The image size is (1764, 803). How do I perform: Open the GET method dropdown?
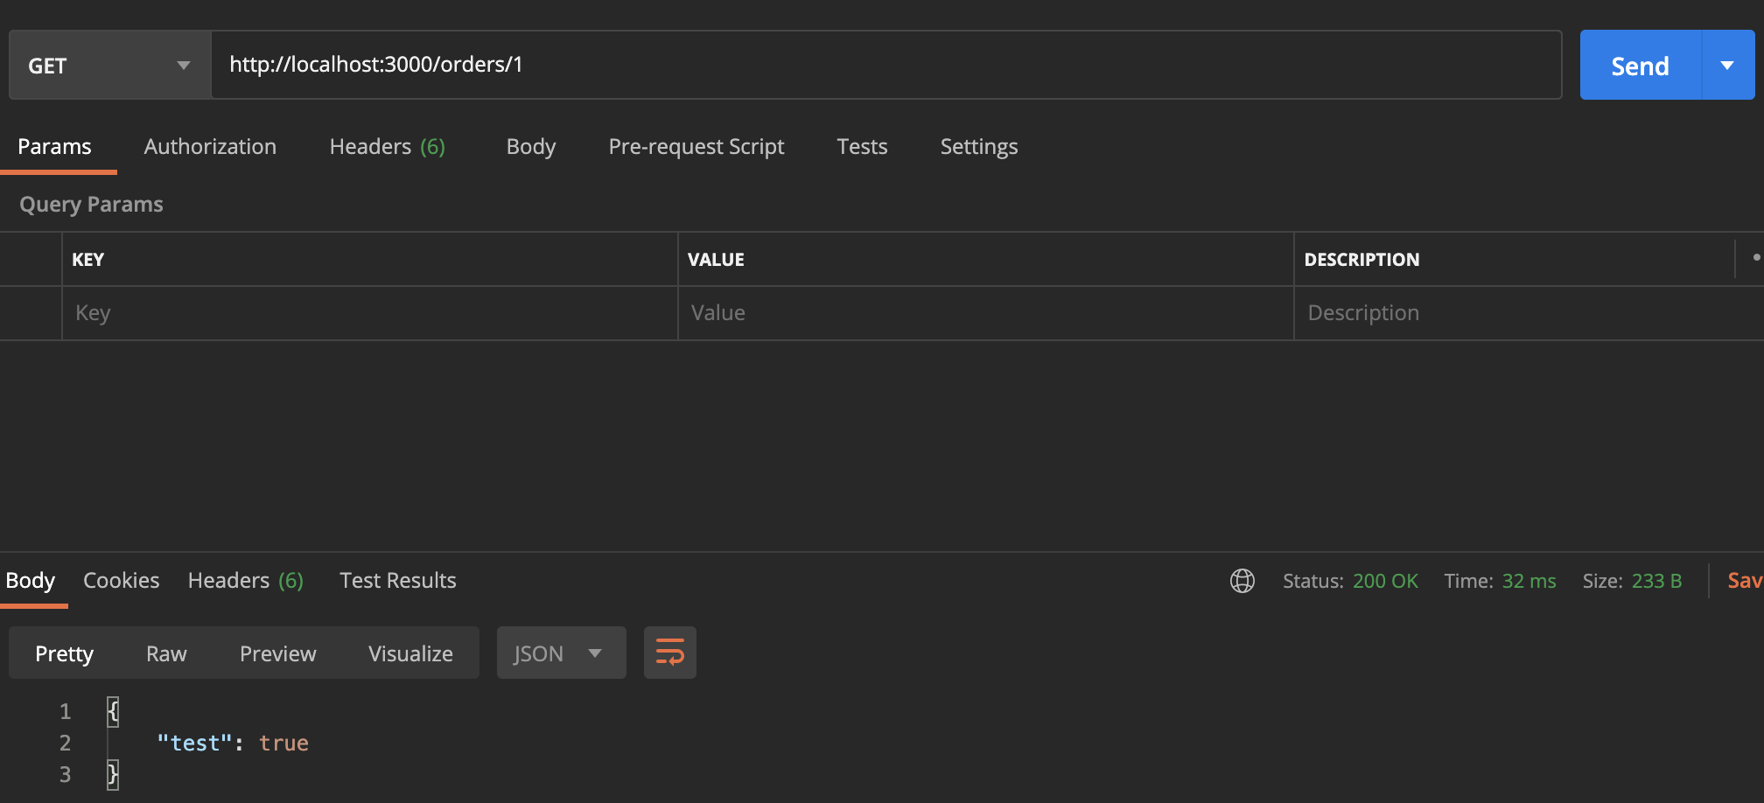pyautogui.click(x=110, y=66)
